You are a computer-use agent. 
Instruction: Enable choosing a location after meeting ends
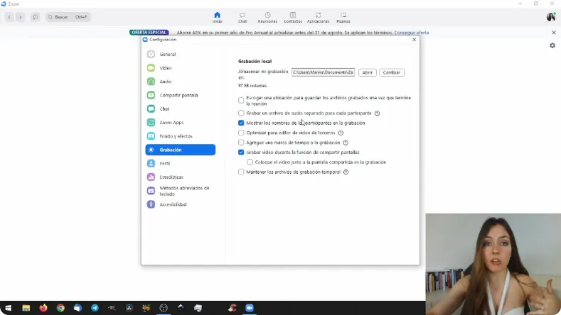[x=241, y=100]
